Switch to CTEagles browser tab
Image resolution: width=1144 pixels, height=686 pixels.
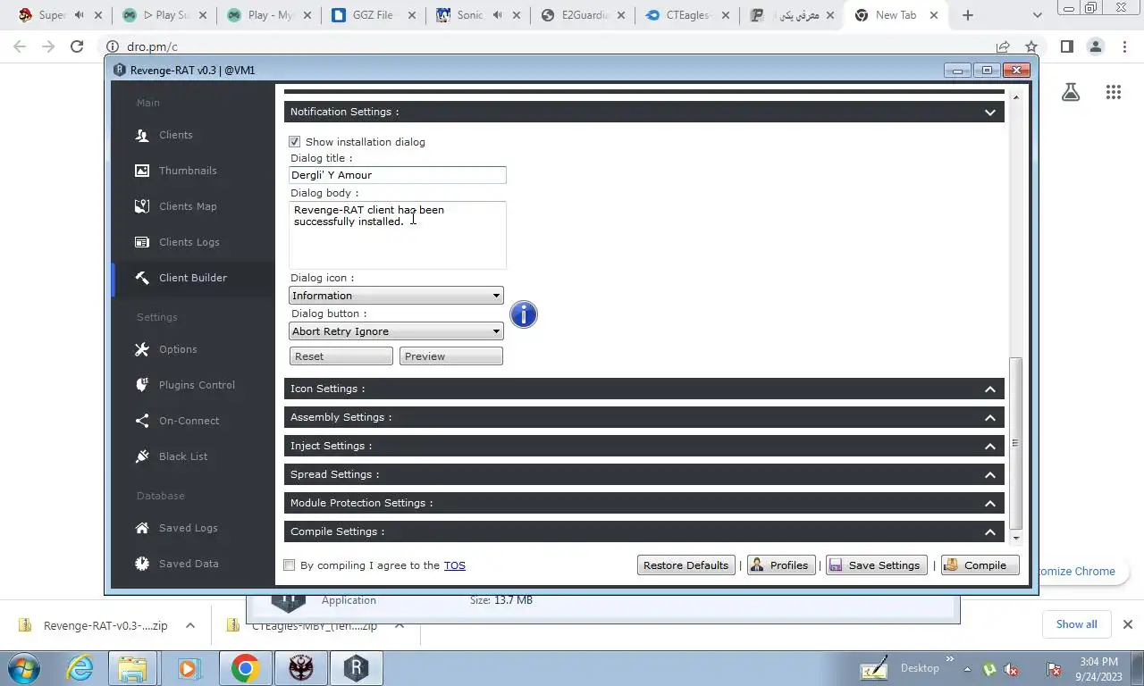688,15
